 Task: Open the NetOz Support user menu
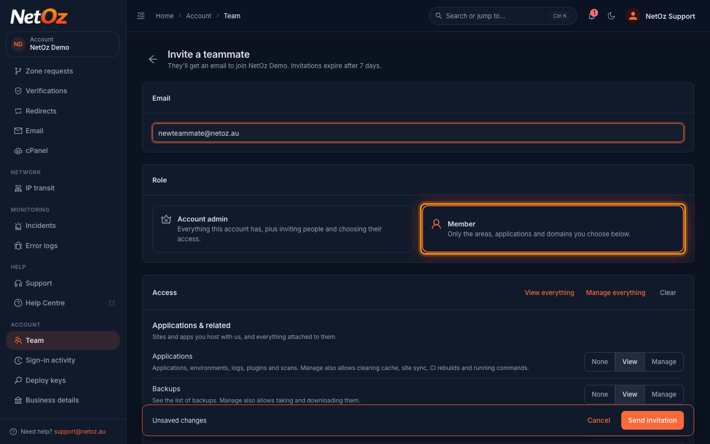[x=660, y=16]
